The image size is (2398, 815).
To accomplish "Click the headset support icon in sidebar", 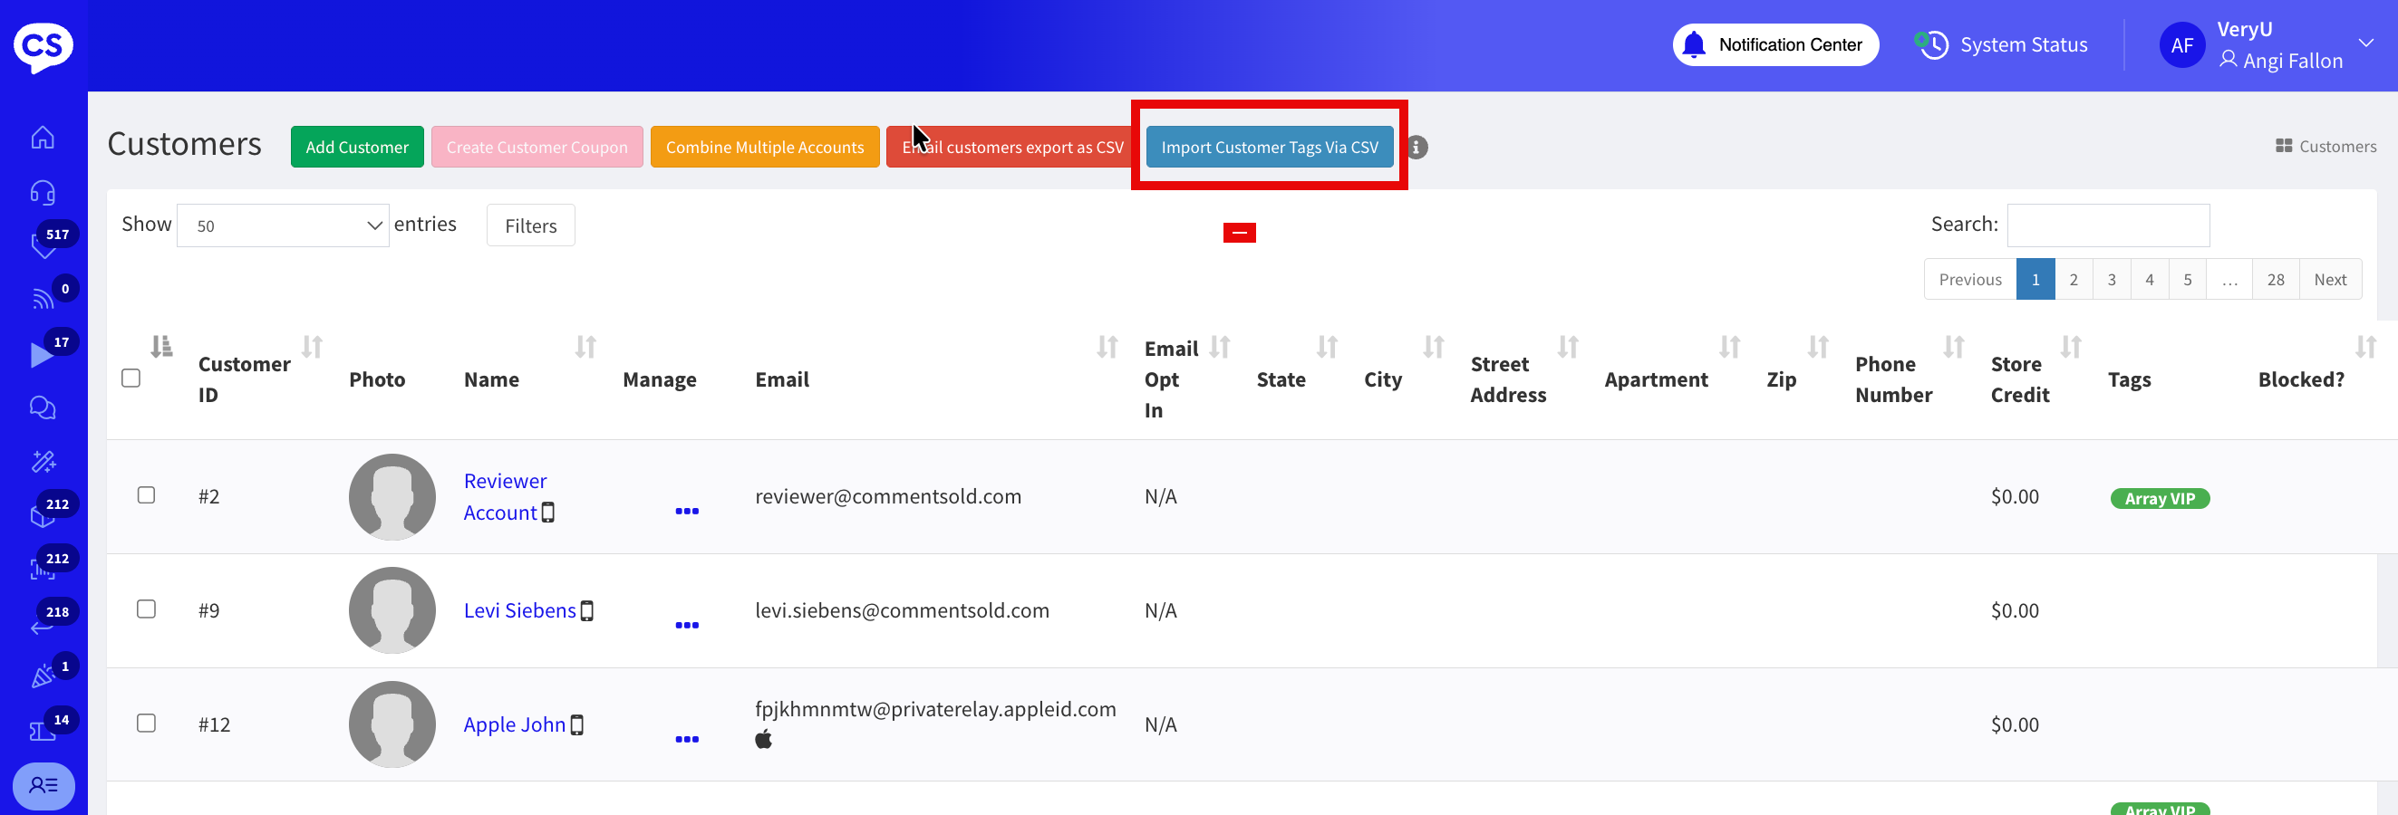I will click(x=43, y=193).
